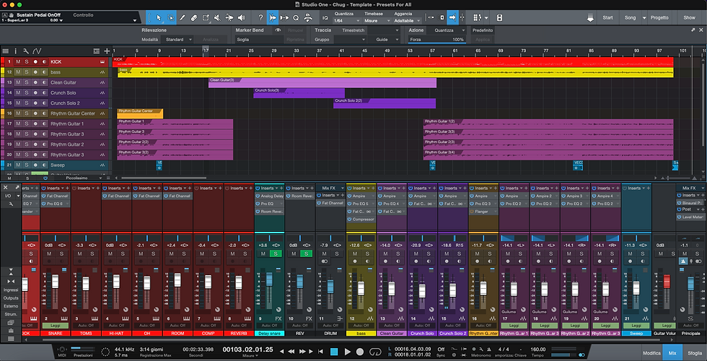
Task: Record-arm the Clean Guitar track
Action: (x=35, y=82)
